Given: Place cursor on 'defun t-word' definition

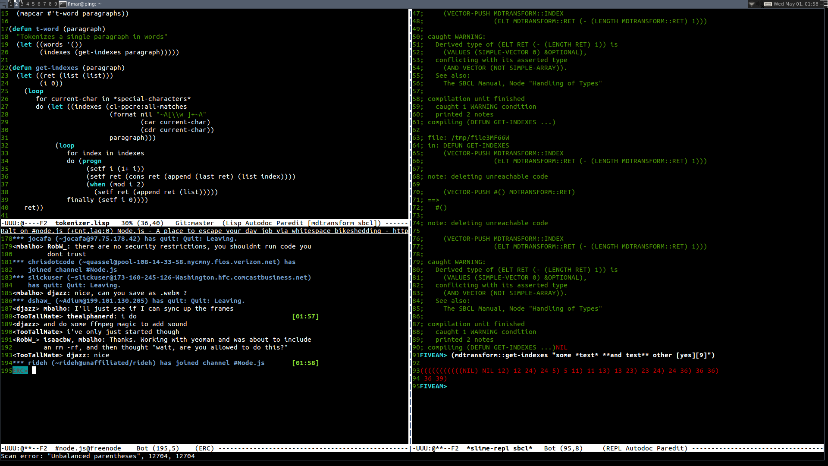Looking at the screenshot, I should point(35,29).
